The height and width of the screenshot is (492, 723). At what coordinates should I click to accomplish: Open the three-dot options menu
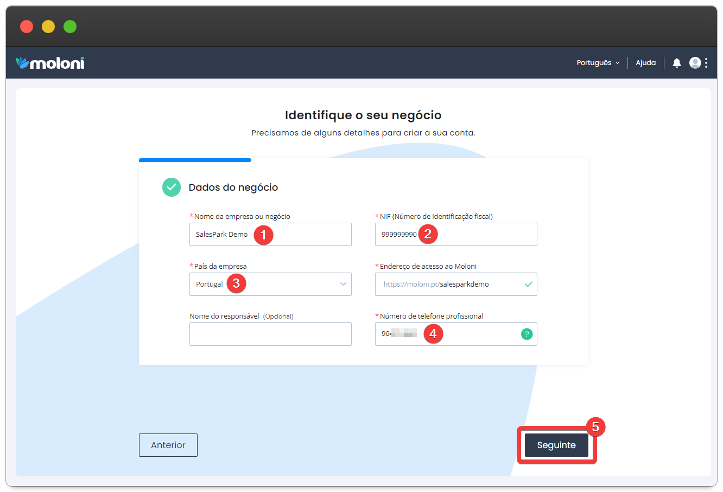[x=706, y=63]
